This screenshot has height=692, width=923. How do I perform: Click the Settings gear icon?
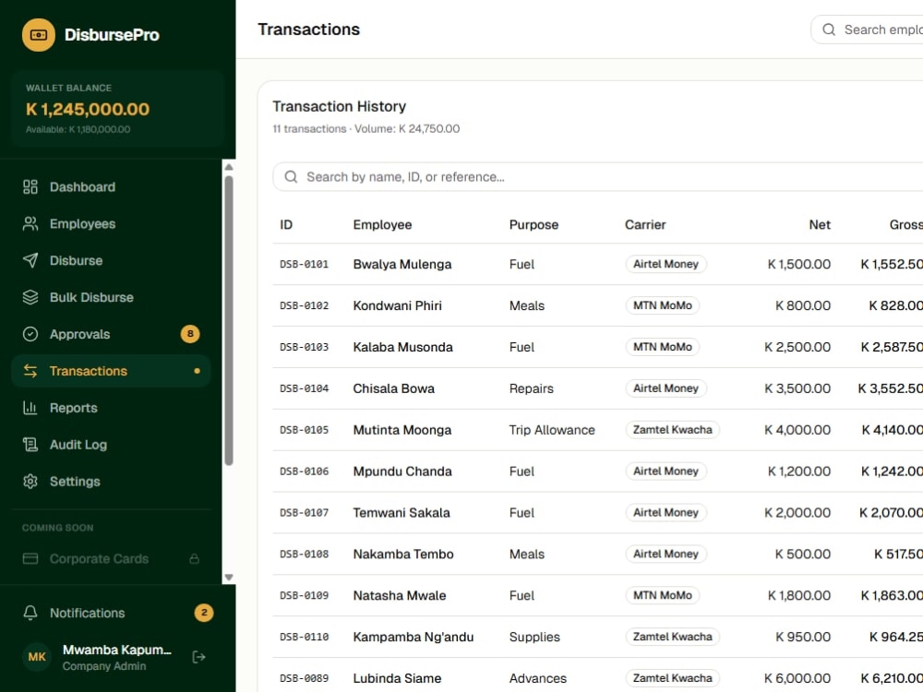[30, 482]
